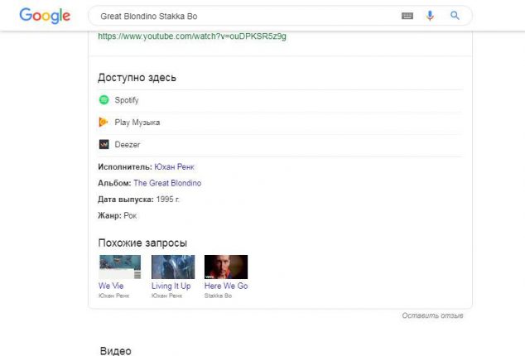Viewport: 525px width, 356px height.
Task: Open the Here We Go thumbnail image
Action: point(226,267)
